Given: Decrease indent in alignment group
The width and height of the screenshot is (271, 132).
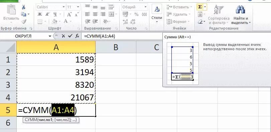Looking at the screenshot, I should (x=88, y=22).
